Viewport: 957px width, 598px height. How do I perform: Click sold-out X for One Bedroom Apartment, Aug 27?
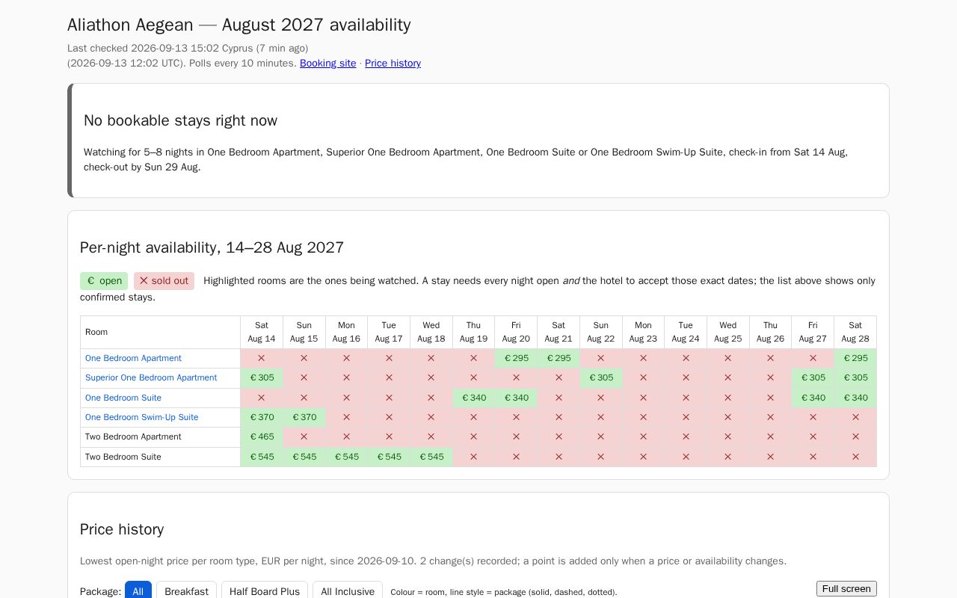(813, 358)
